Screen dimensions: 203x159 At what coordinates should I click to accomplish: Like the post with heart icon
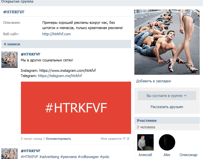point(124,138)
